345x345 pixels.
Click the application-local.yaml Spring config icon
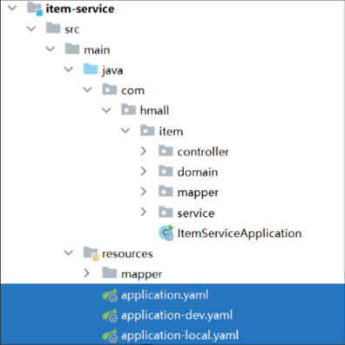click(x=110, y=335)
